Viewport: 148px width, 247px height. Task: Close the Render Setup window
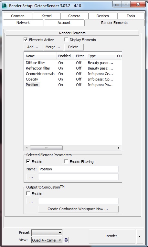tap(138, 5)
